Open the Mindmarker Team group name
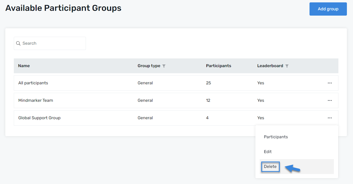Screen dimensions: 353x184 [x=36, y=100]
